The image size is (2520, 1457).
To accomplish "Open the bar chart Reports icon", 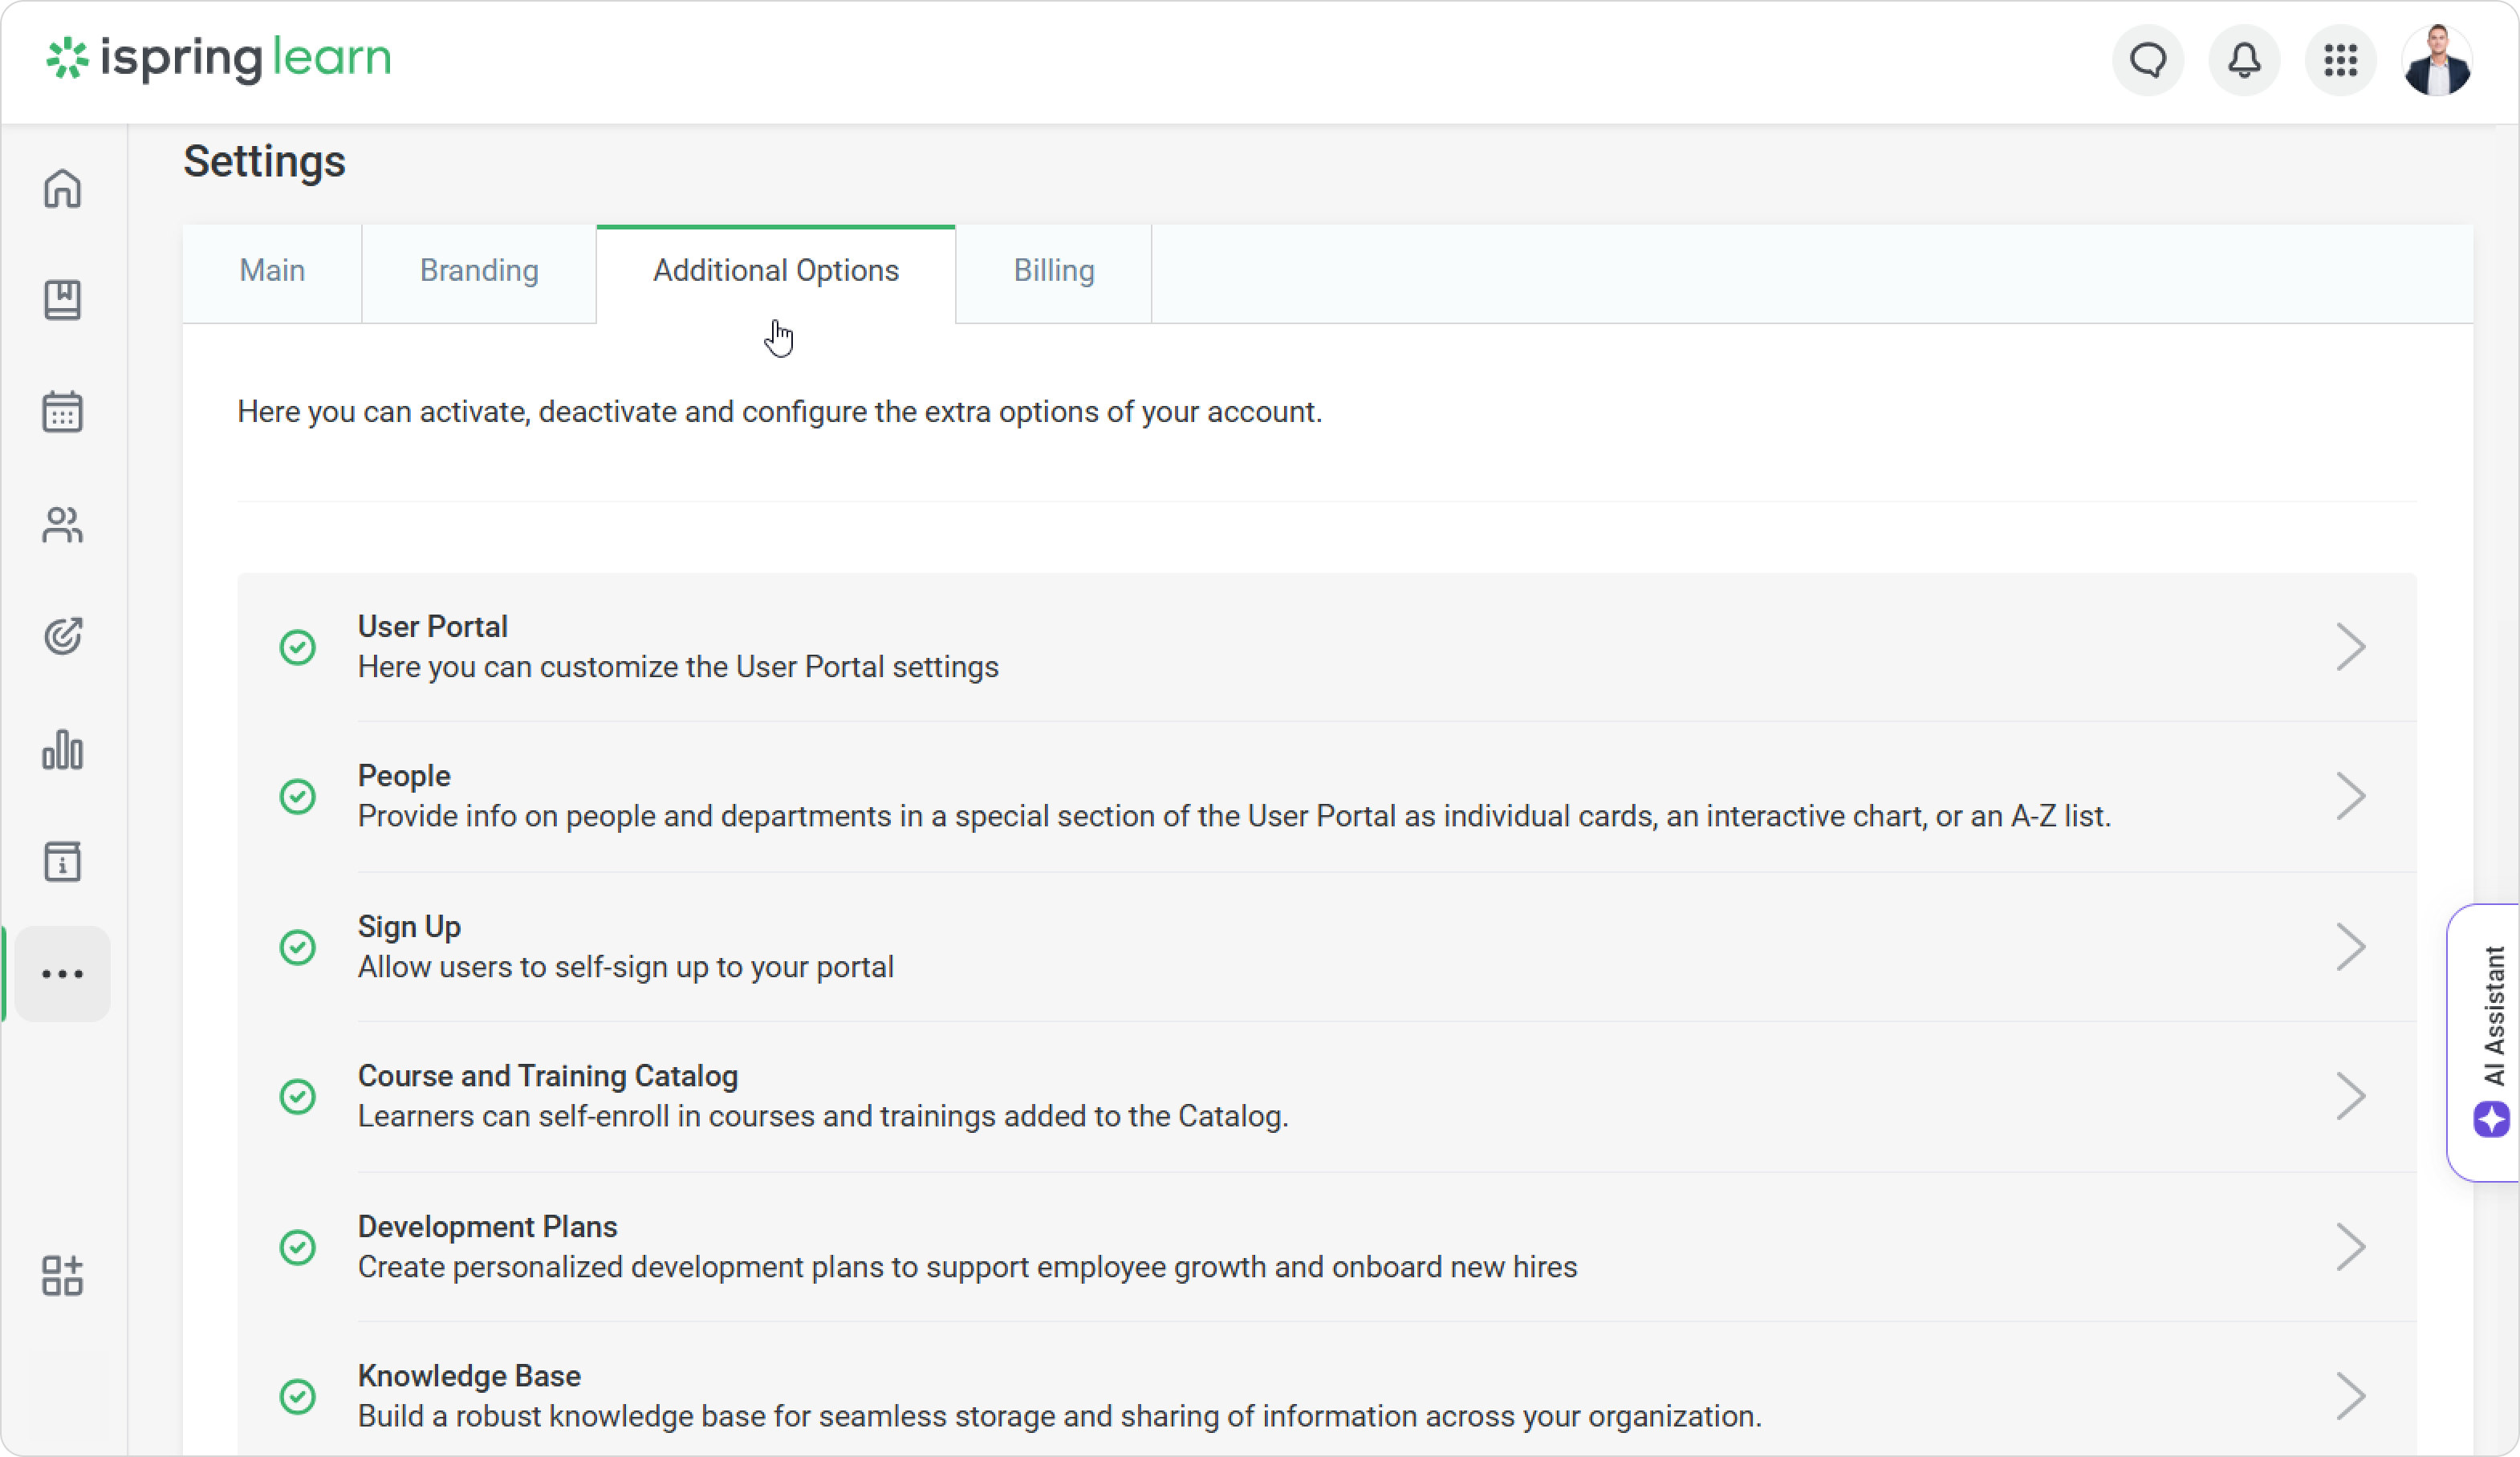I will pos(62,749).
